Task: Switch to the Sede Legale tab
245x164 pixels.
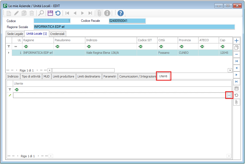Action: coord(15,34)
